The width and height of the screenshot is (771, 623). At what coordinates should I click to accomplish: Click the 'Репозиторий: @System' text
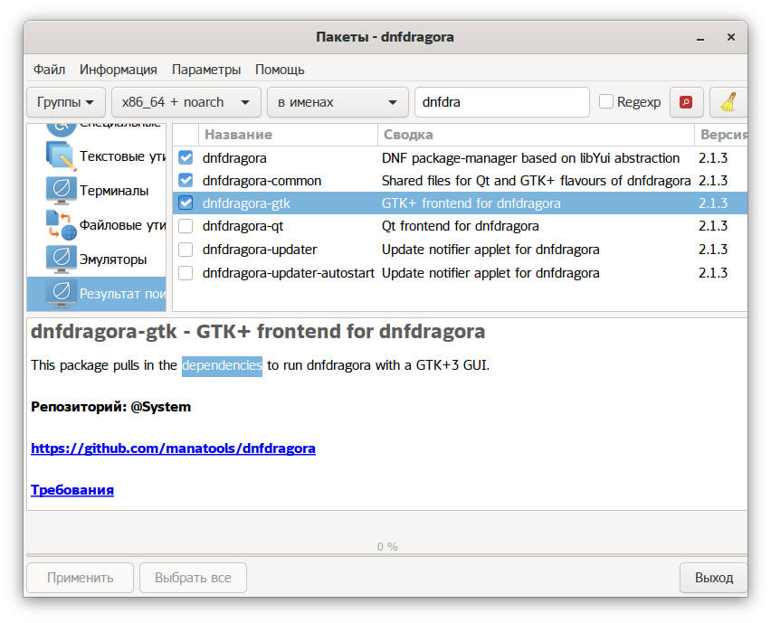tap(110, 407)
